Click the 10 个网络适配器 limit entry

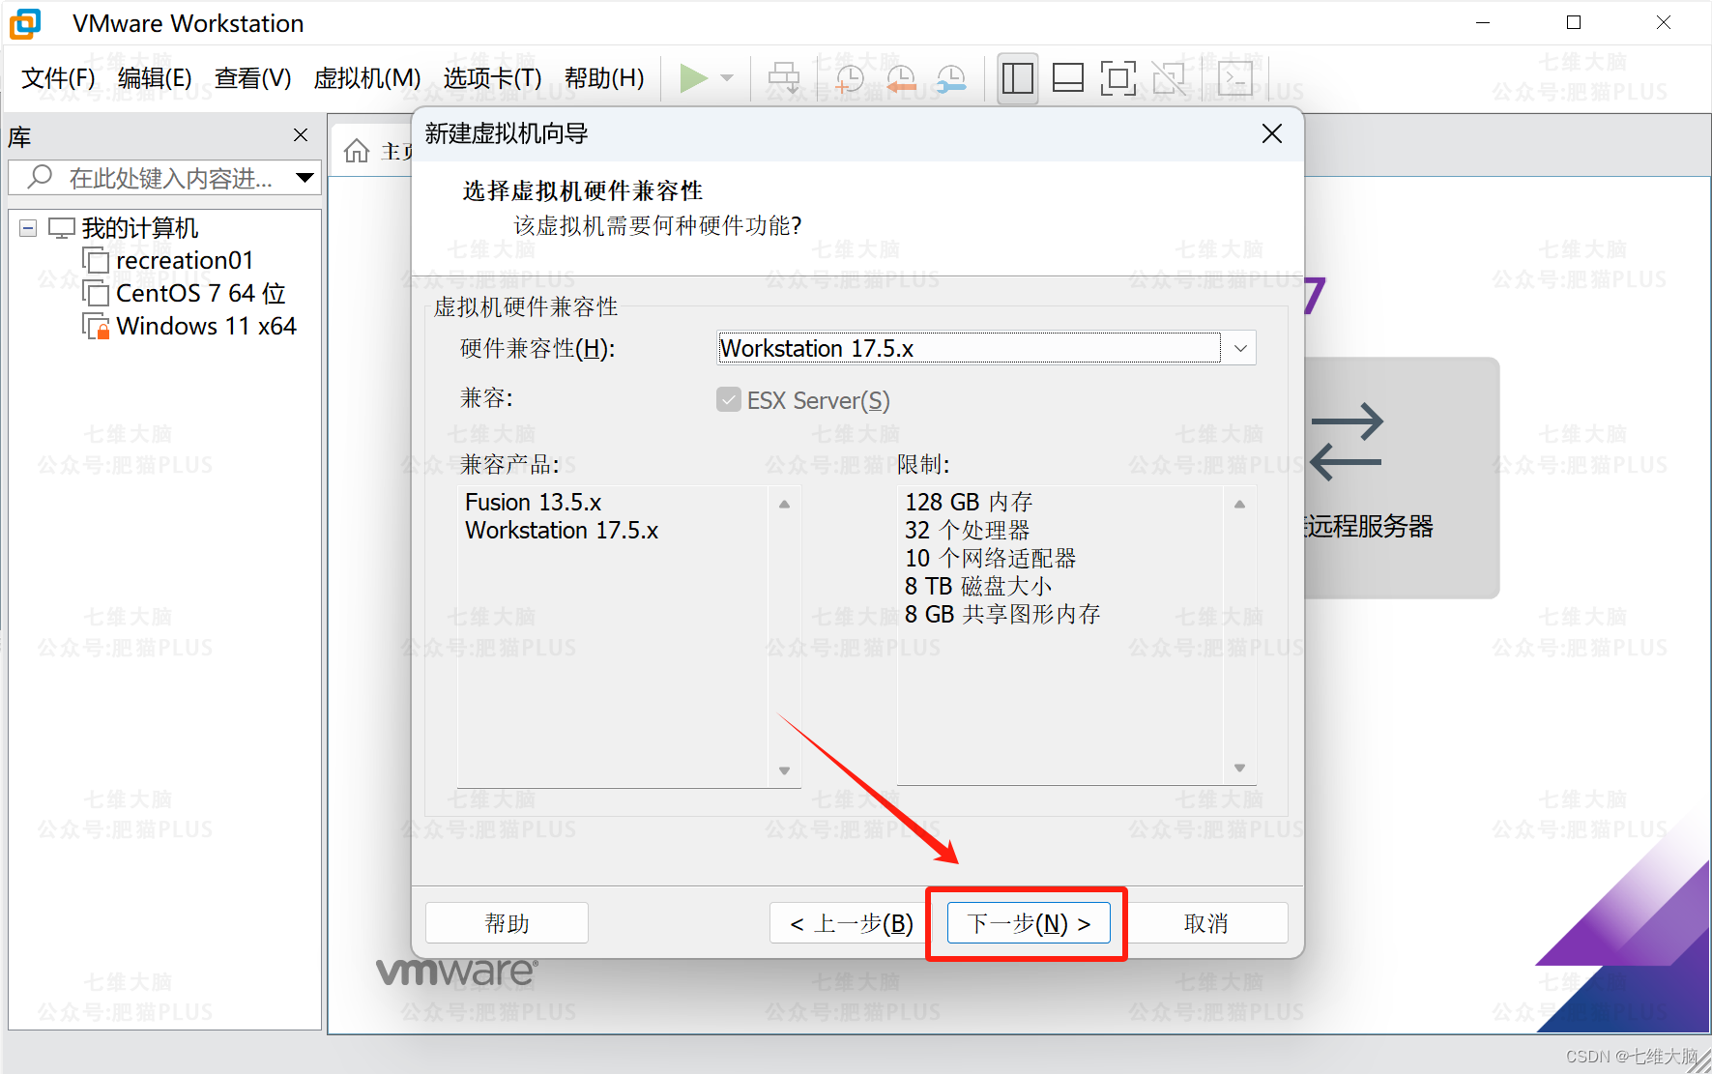point(990,559)
